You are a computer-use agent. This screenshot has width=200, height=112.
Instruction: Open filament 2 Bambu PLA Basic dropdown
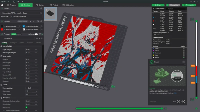[33, 26]
